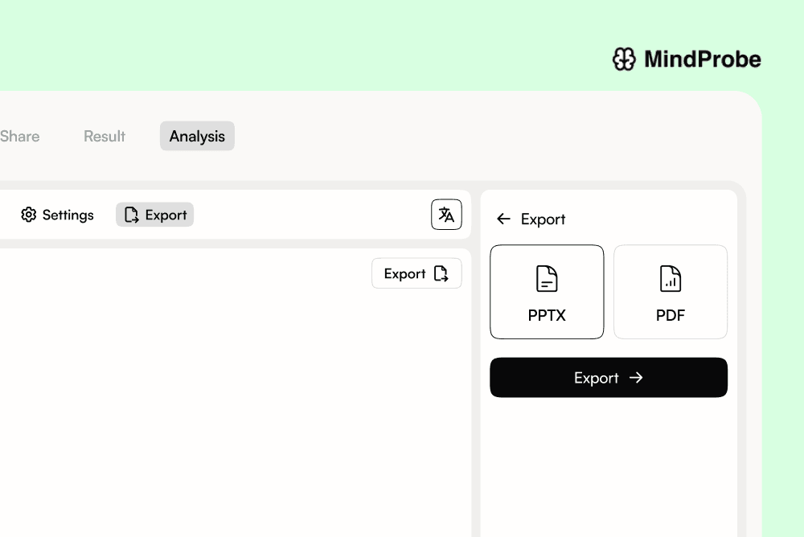This screenshot has width=804, height=537.
Task: Click the Export button above the content area
Action: click(x=416, y=273)
